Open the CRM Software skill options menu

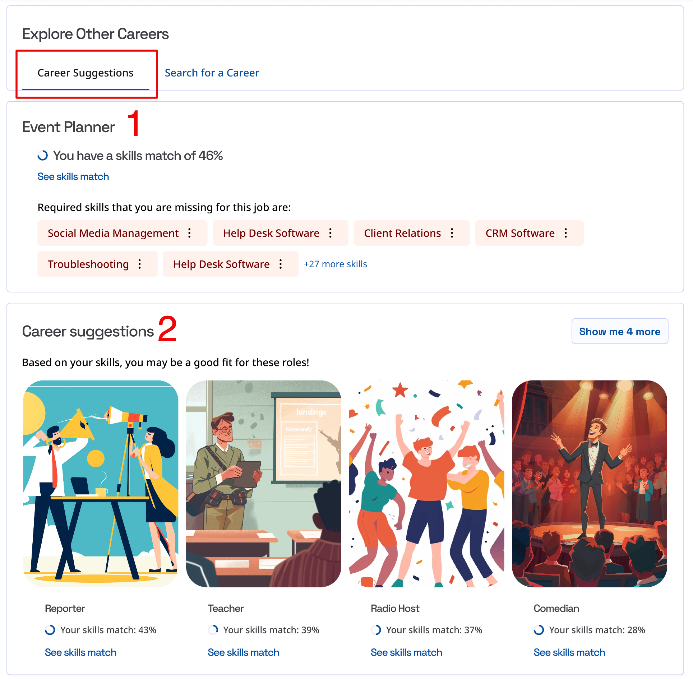coord(566,233)
